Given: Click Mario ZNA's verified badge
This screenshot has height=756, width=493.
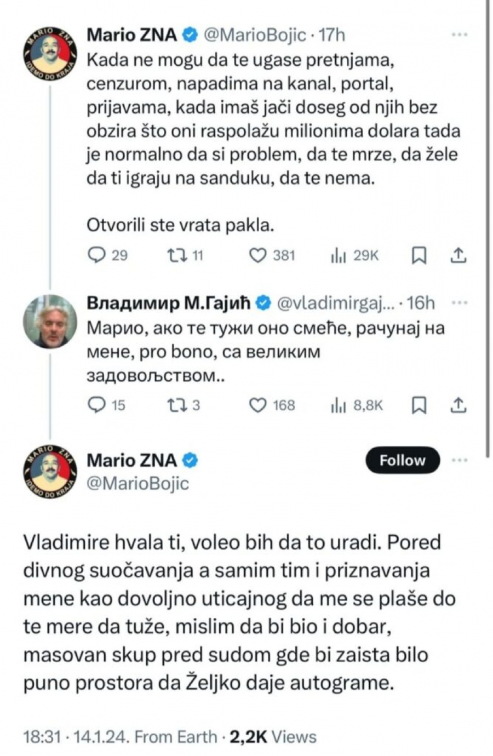Looking at the screenshot, I should tap(189, 34).
